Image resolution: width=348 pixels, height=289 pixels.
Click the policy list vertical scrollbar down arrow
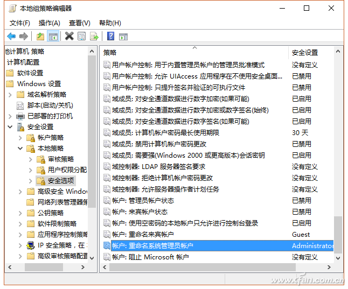[x=338, y=258]
